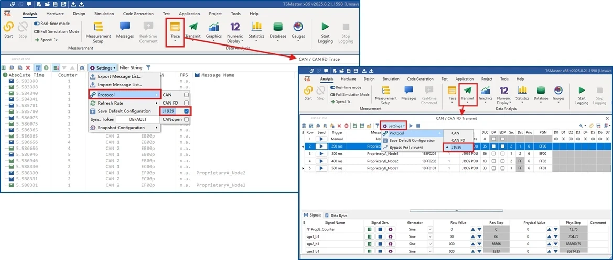Image resolution: width=613 pixels, height=260 pixels.
Task: Check DP checkbox for row 3 ProprietaryA_Node1
Action: (494, 154)
